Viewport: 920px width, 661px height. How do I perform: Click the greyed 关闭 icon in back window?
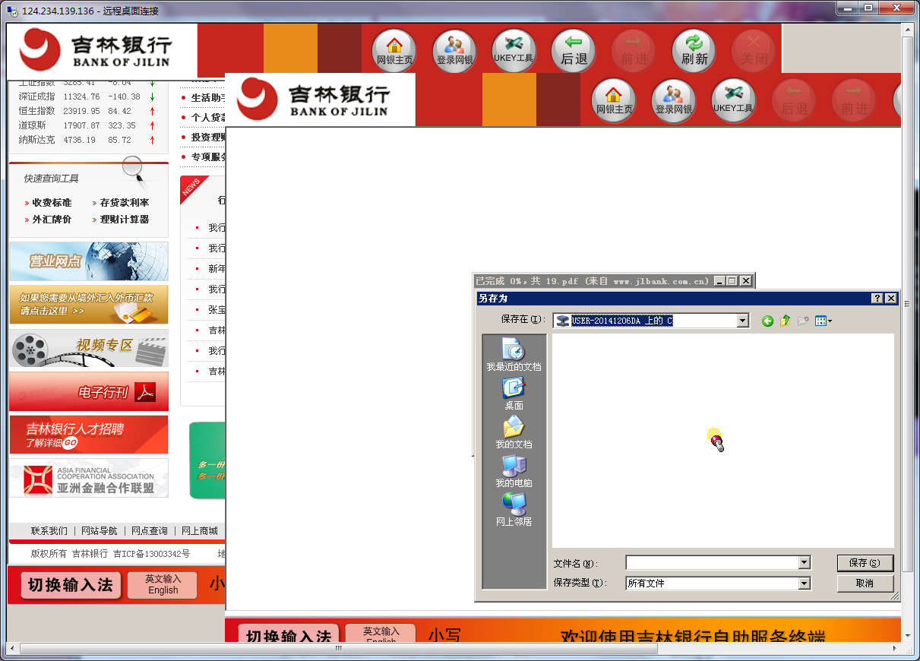click(754, 50)
